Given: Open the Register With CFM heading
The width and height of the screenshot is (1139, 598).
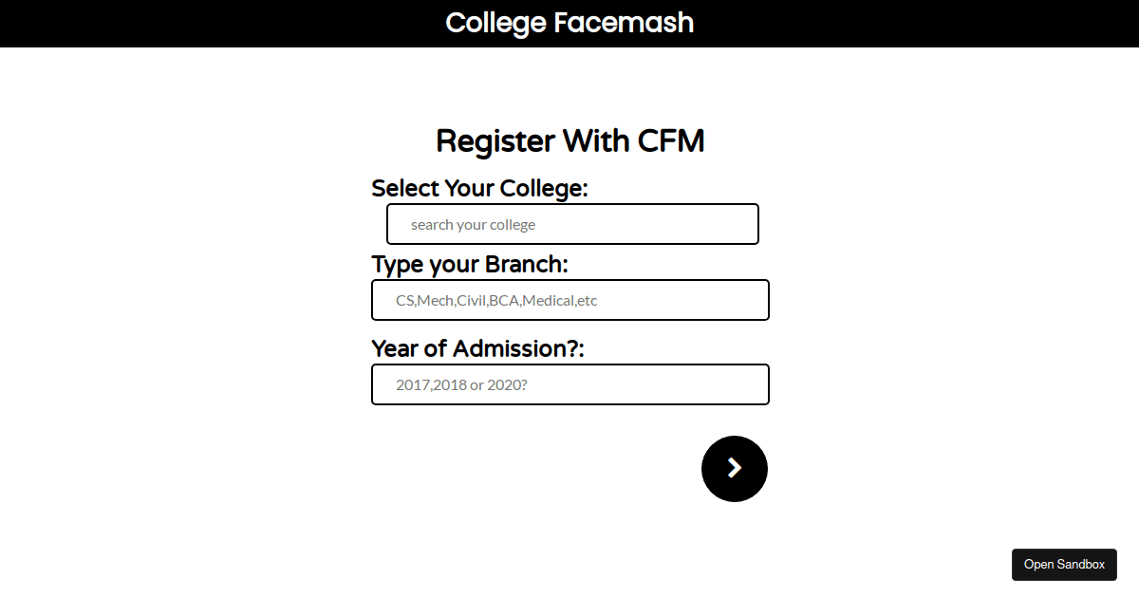Looking at the screenshot, I should (x=569, y=140).
